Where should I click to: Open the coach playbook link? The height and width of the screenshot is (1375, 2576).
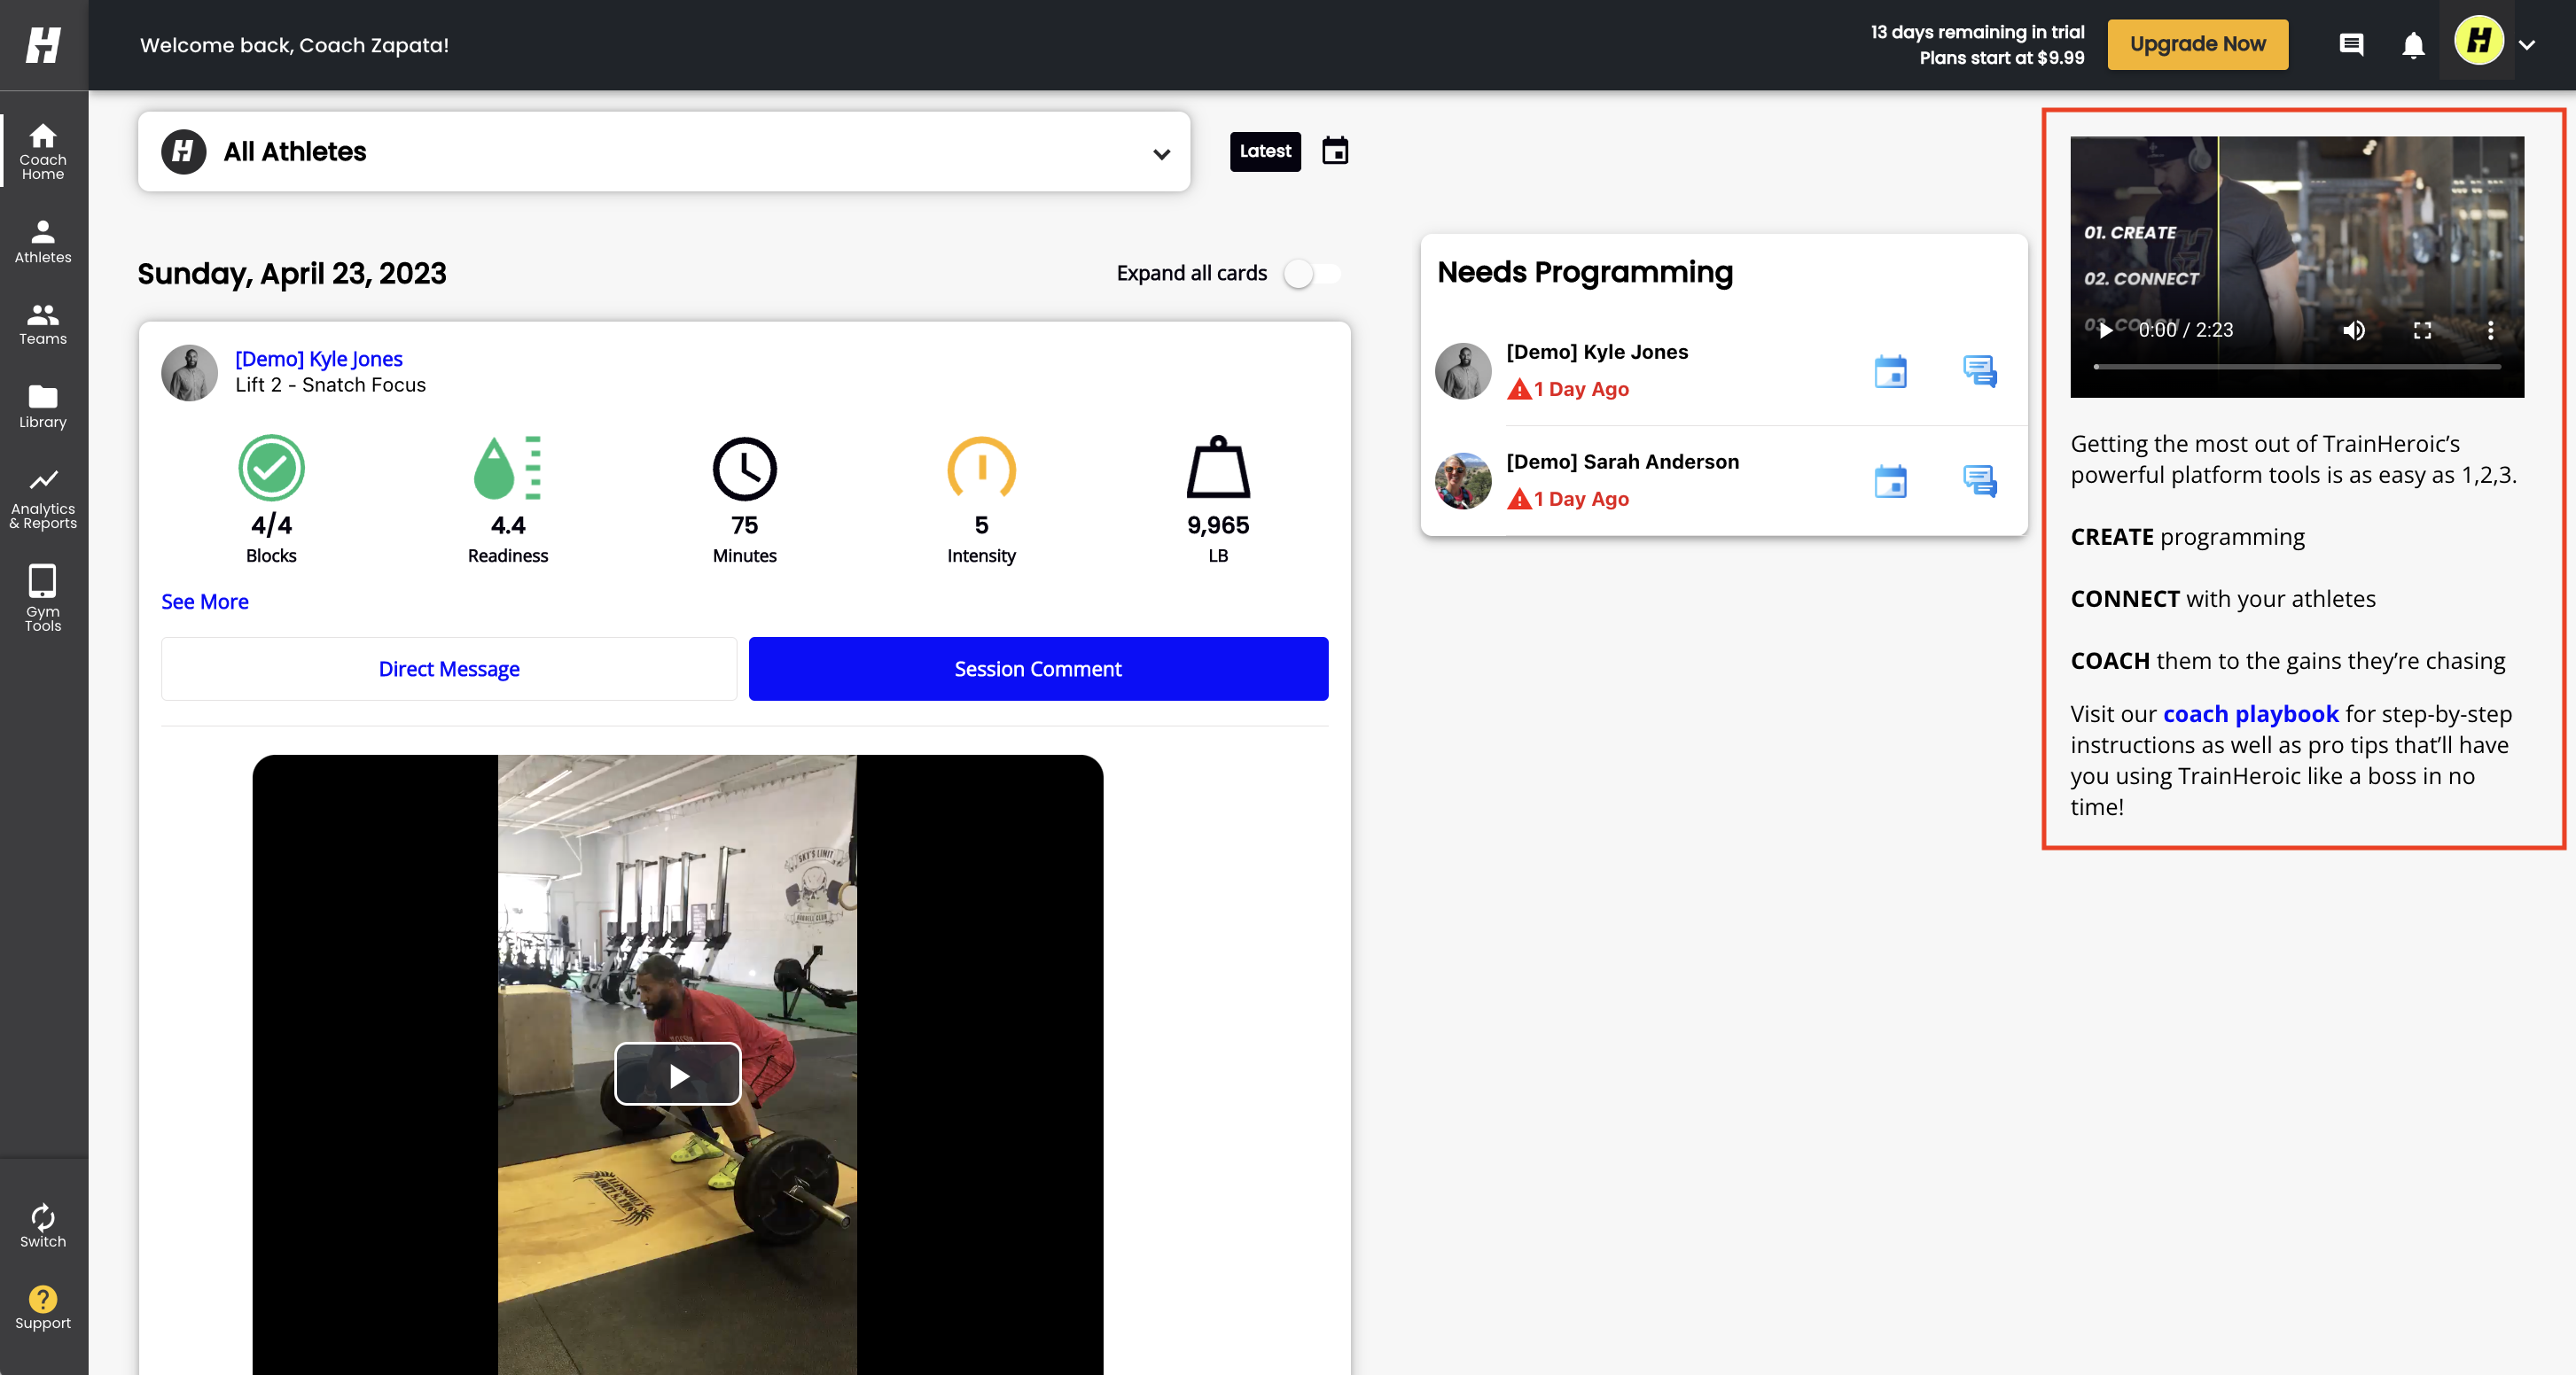[2250, 714]
